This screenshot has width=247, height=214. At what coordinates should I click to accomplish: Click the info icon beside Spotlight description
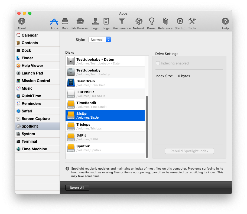pyautogui.click(x=67, y=168)
